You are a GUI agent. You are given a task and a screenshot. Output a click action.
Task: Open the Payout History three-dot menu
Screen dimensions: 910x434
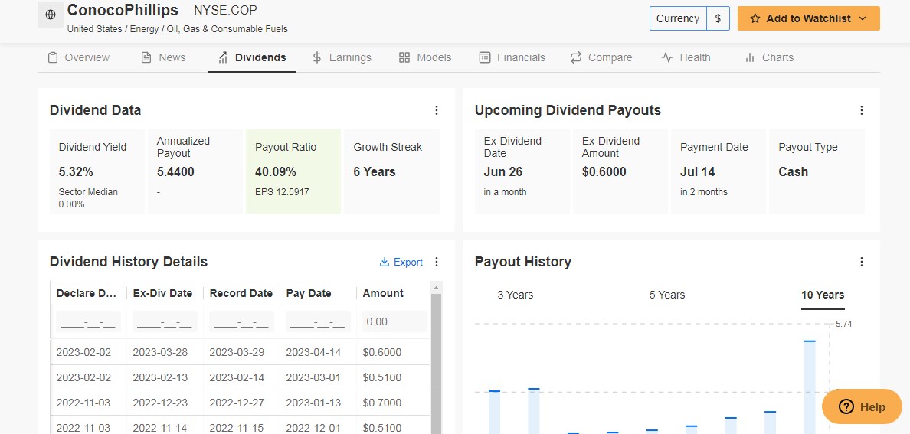coord(862,263)
